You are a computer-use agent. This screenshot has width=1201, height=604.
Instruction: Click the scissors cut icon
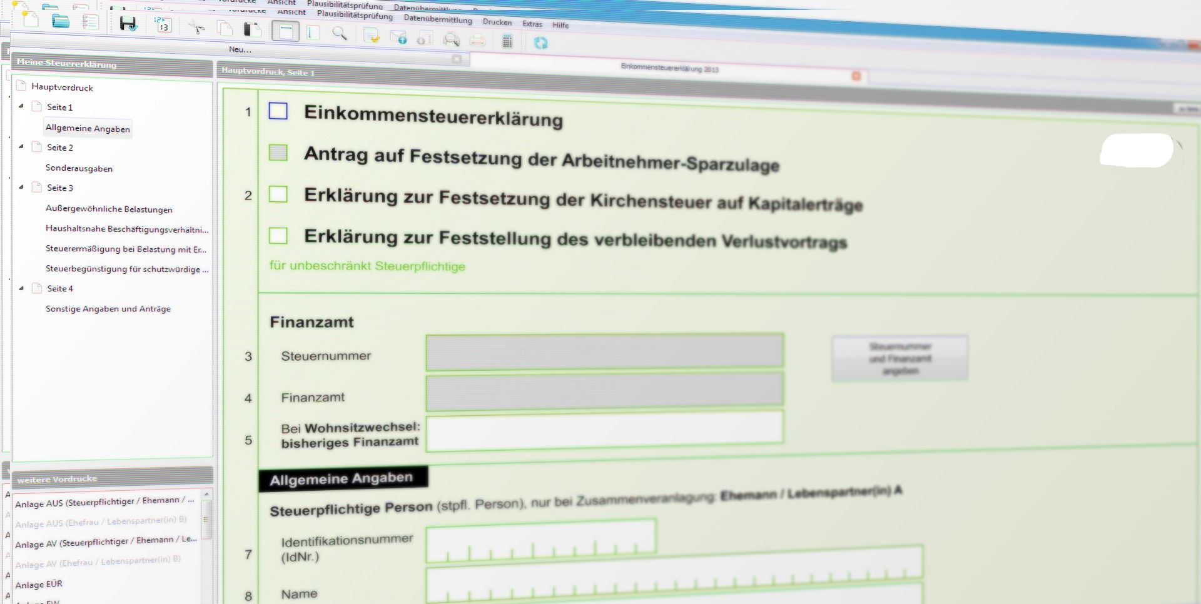pos(197,28)
